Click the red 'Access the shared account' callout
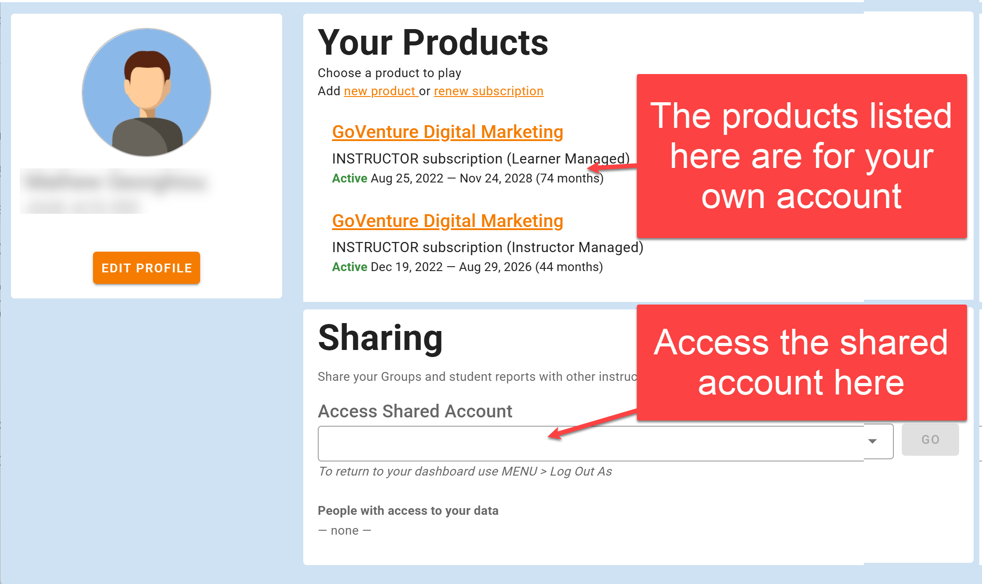 (801, 362)
